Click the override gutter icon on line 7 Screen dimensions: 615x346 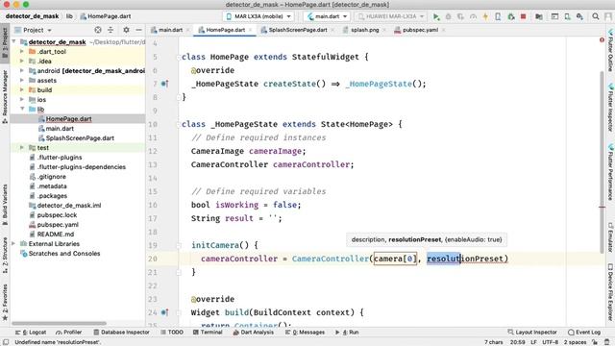[164, 84]
